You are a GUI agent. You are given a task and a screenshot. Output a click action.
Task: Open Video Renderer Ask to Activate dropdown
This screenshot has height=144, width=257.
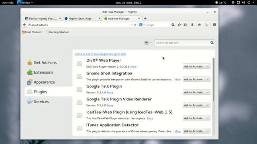click(196, 105)
